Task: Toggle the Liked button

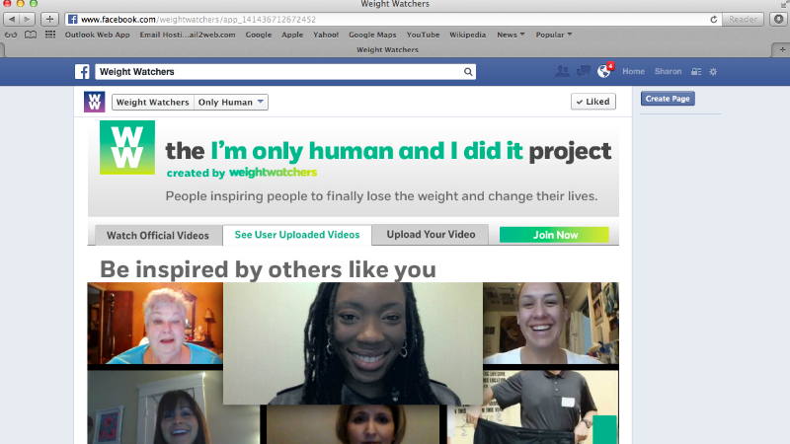Action: 593,102
